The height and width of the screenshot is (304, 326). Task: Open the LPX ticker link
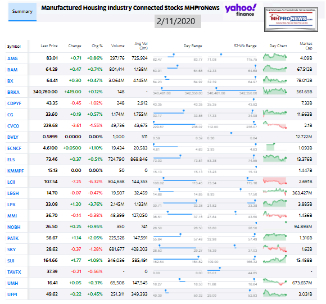11,205
